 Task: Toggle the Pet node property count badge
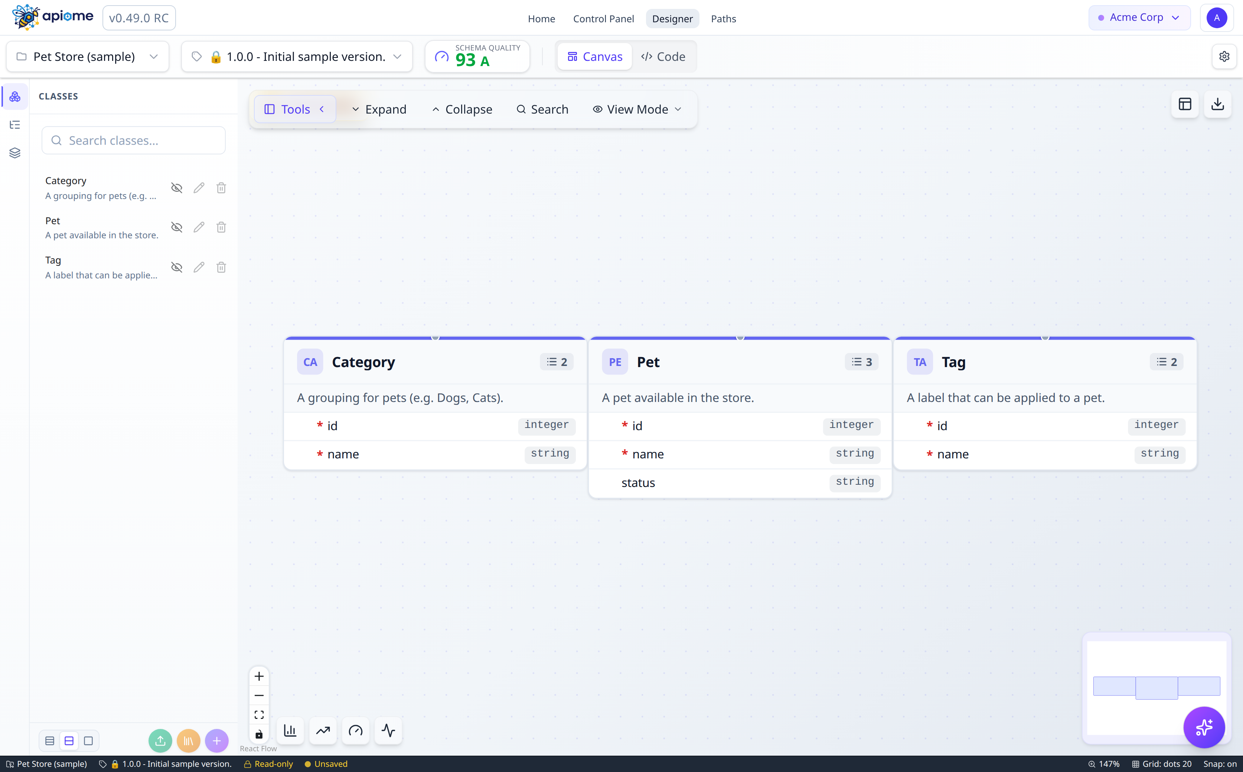click(x=861, y=362)
